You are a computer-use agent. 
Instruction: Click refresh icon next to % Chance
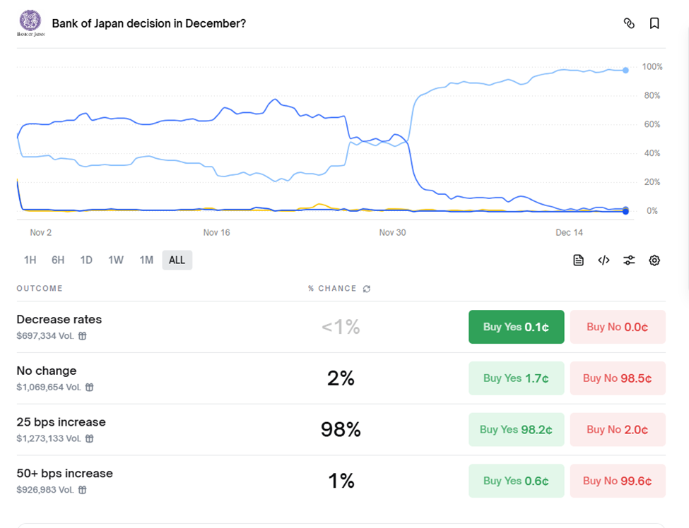367,289
